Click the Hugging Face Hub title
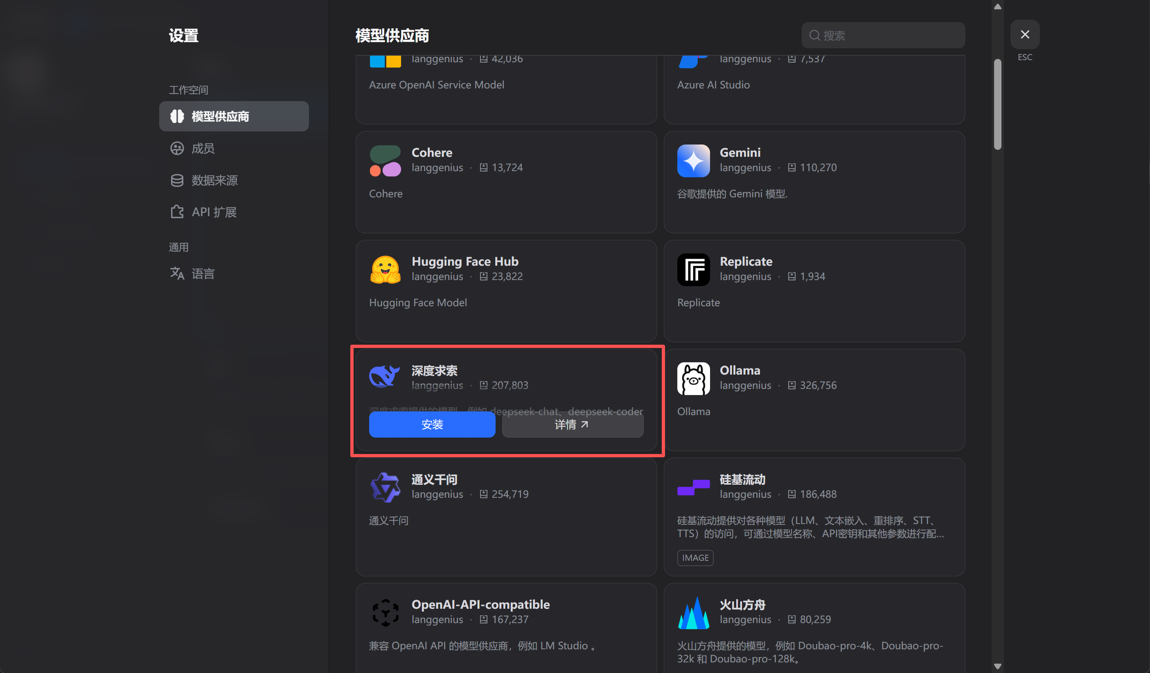Viewport: 1150px width, 673px height. tap(465, 262)
